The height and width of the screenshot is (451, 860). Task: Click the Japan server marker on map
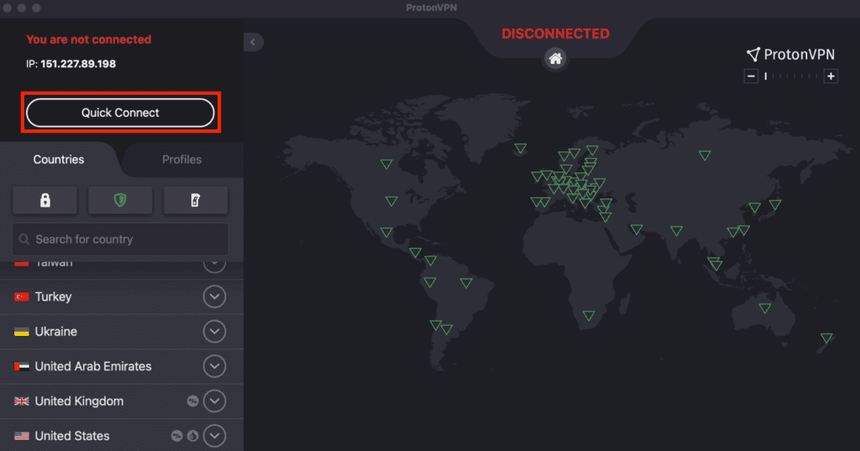[774, 205]
